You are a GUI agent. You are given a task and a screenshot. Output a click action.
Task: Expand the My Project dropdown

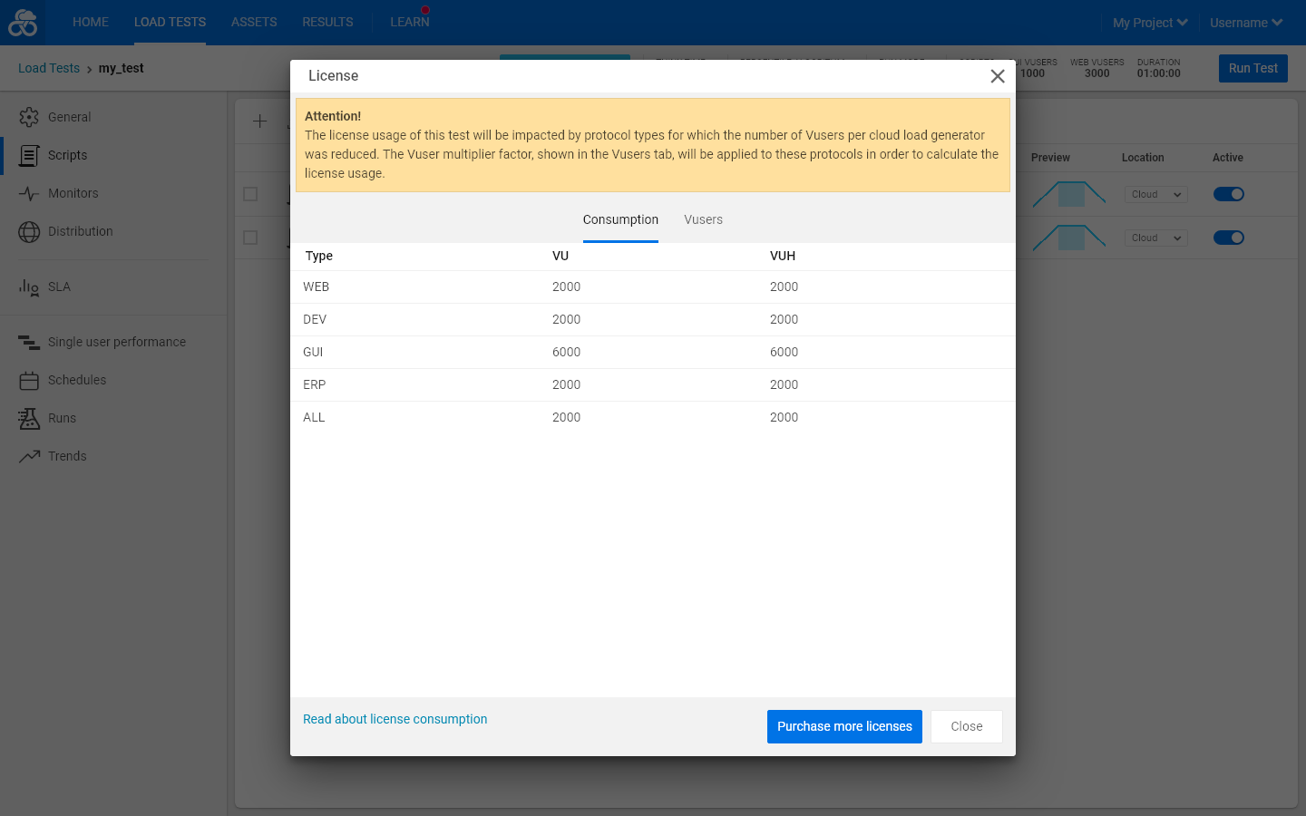tap(1150, 23)
